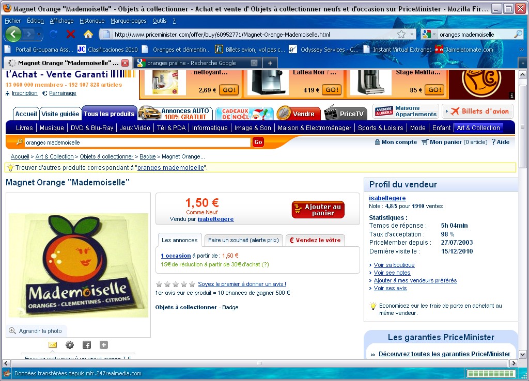Go back with the green back arrow

13,34
